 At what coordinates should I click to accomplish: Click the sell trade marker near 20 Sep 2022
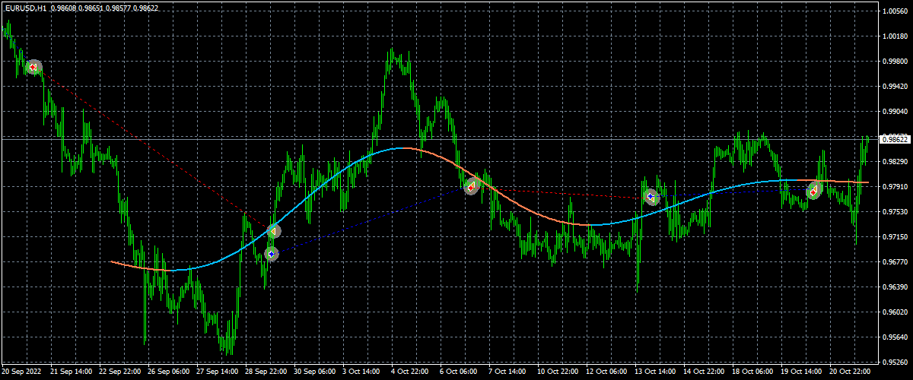pos(33,68)
